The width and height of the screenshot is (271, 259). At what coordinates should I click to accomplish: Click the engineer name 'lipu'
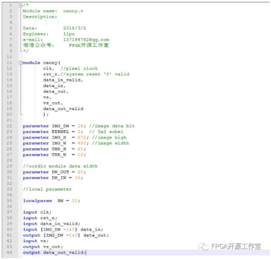[69, 34]
